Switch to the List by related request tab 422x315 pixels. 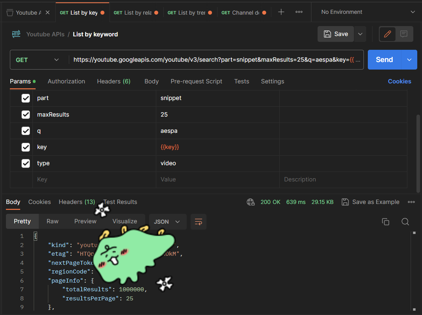(136, 13)
